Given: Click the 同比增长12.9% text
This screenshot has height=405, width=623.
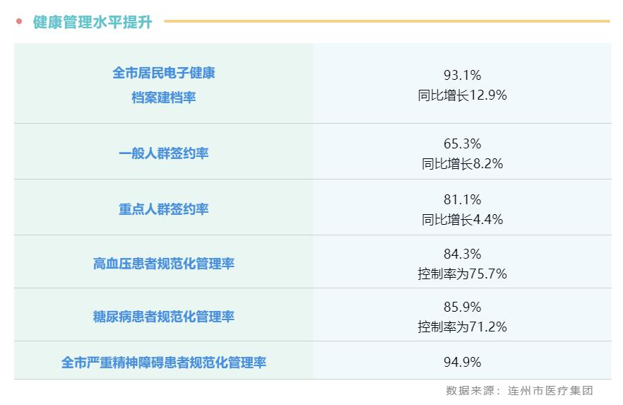Looking at the screenshot, I should pyautogui.click(x=462, y=95).
